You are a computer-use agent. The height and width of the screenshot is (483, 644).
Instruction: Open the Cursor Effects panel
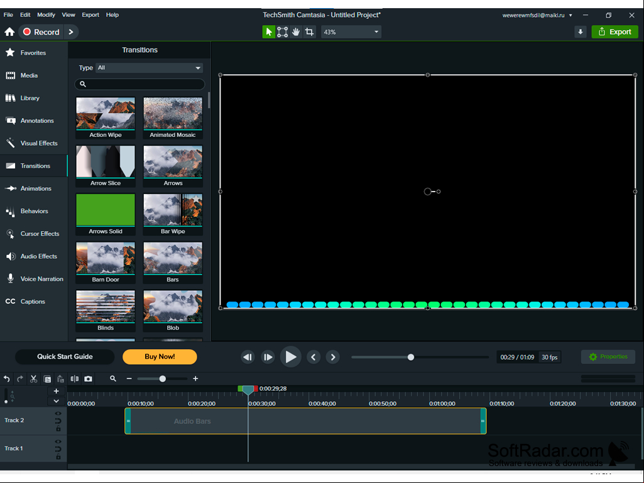click(x=34, y=234)
